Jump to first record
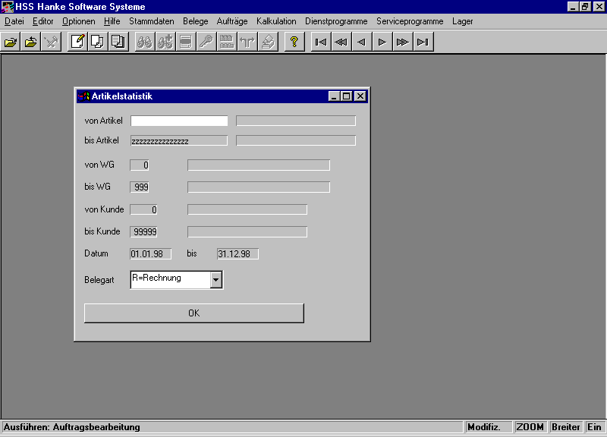This screenshot has height=437, width=607. pyautogui.click(x=320, y=42)
